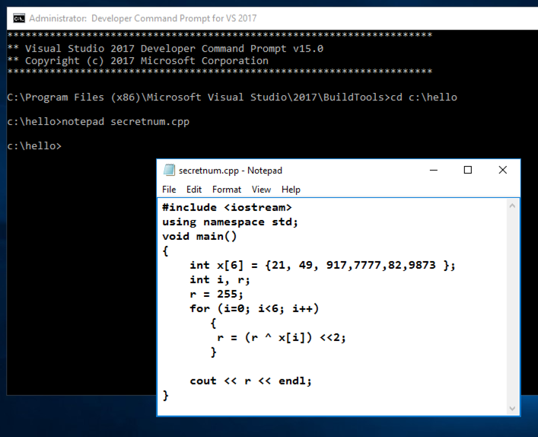
Task: Click the 'int x[6]' array declaration line
Action: (323, 266)
